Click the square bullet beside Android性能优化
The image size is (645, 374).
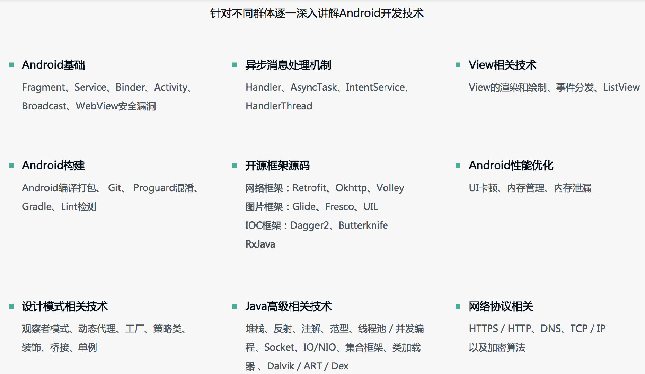[458, 166]
